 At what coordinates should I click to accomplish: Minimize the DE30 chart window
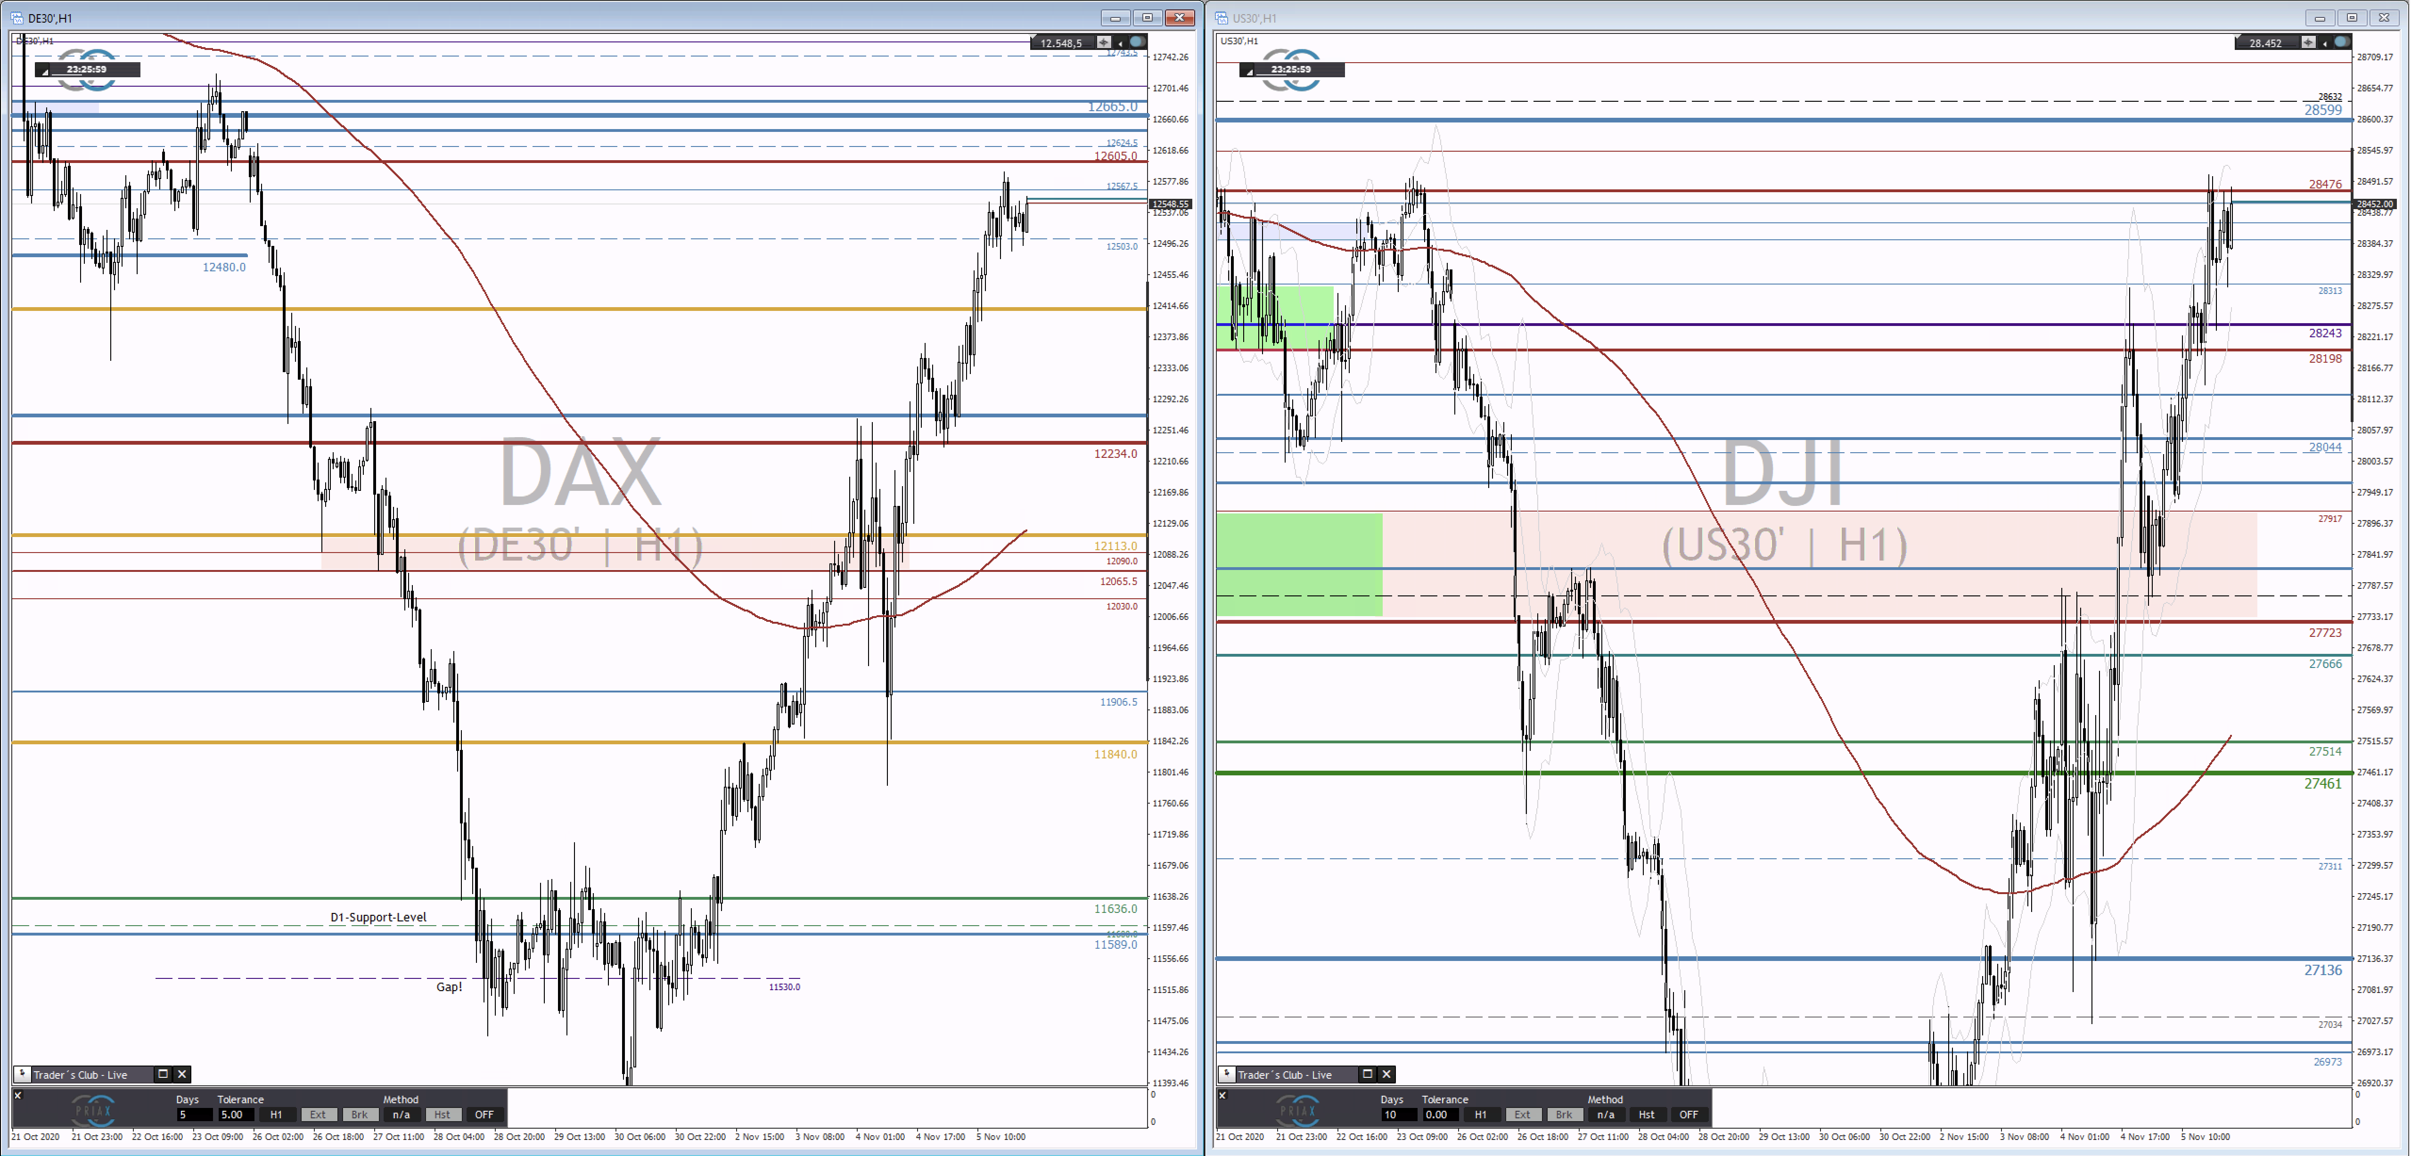click(x=1115, y=18)
